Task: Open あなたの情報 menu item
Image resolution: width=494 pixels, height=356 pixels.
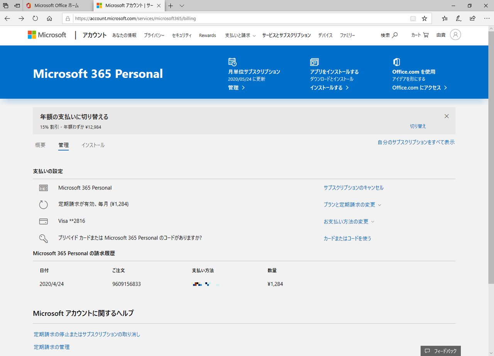Action: (124, 35)
